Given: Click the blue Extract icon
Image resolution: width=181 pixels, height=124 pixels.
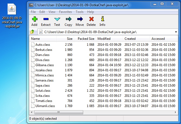Looking at the screenshot, I should click(46, 19).
